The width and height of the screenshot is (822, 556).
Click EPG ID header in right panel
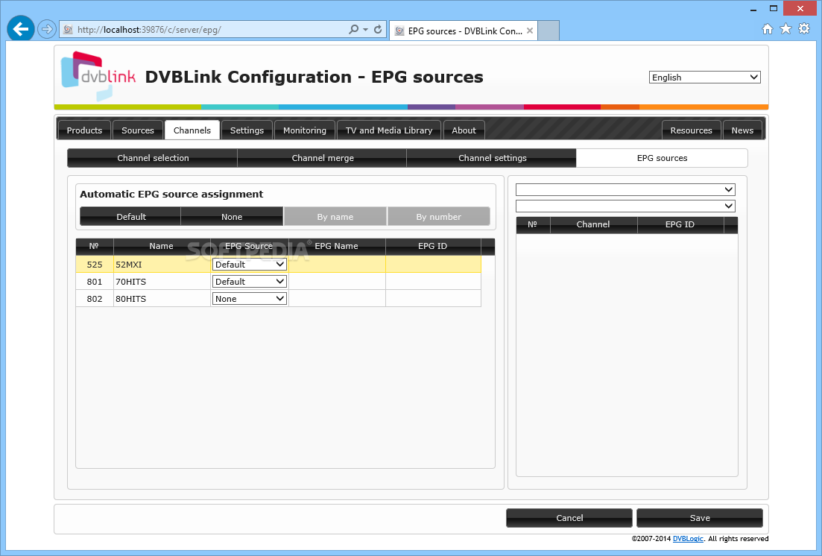[680, 224]
